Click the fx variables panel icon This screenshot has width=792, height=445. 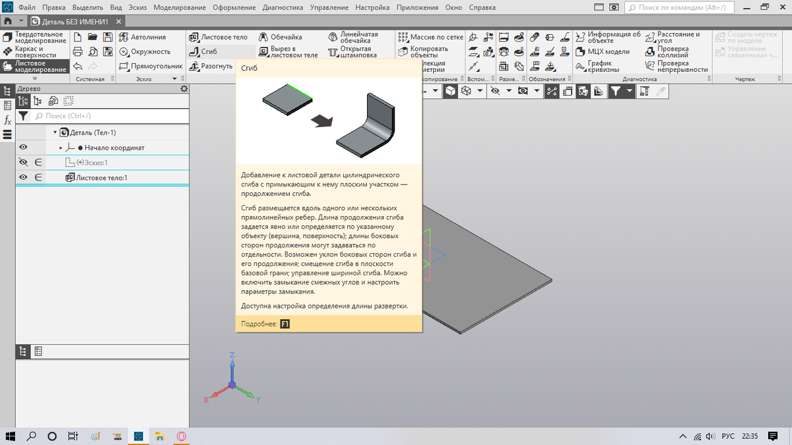pyautogui.click(x=7, y=120)
